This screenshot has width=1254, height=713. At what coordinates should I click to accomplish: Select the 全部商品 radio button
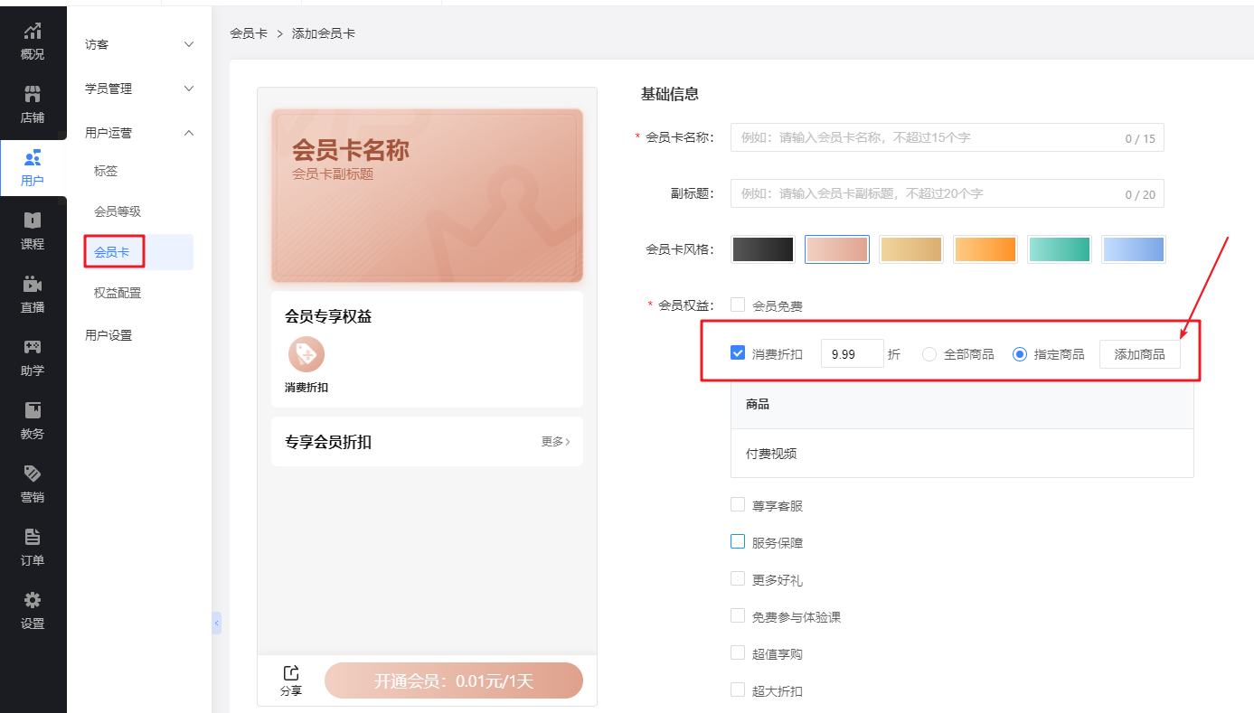(929, 354)
